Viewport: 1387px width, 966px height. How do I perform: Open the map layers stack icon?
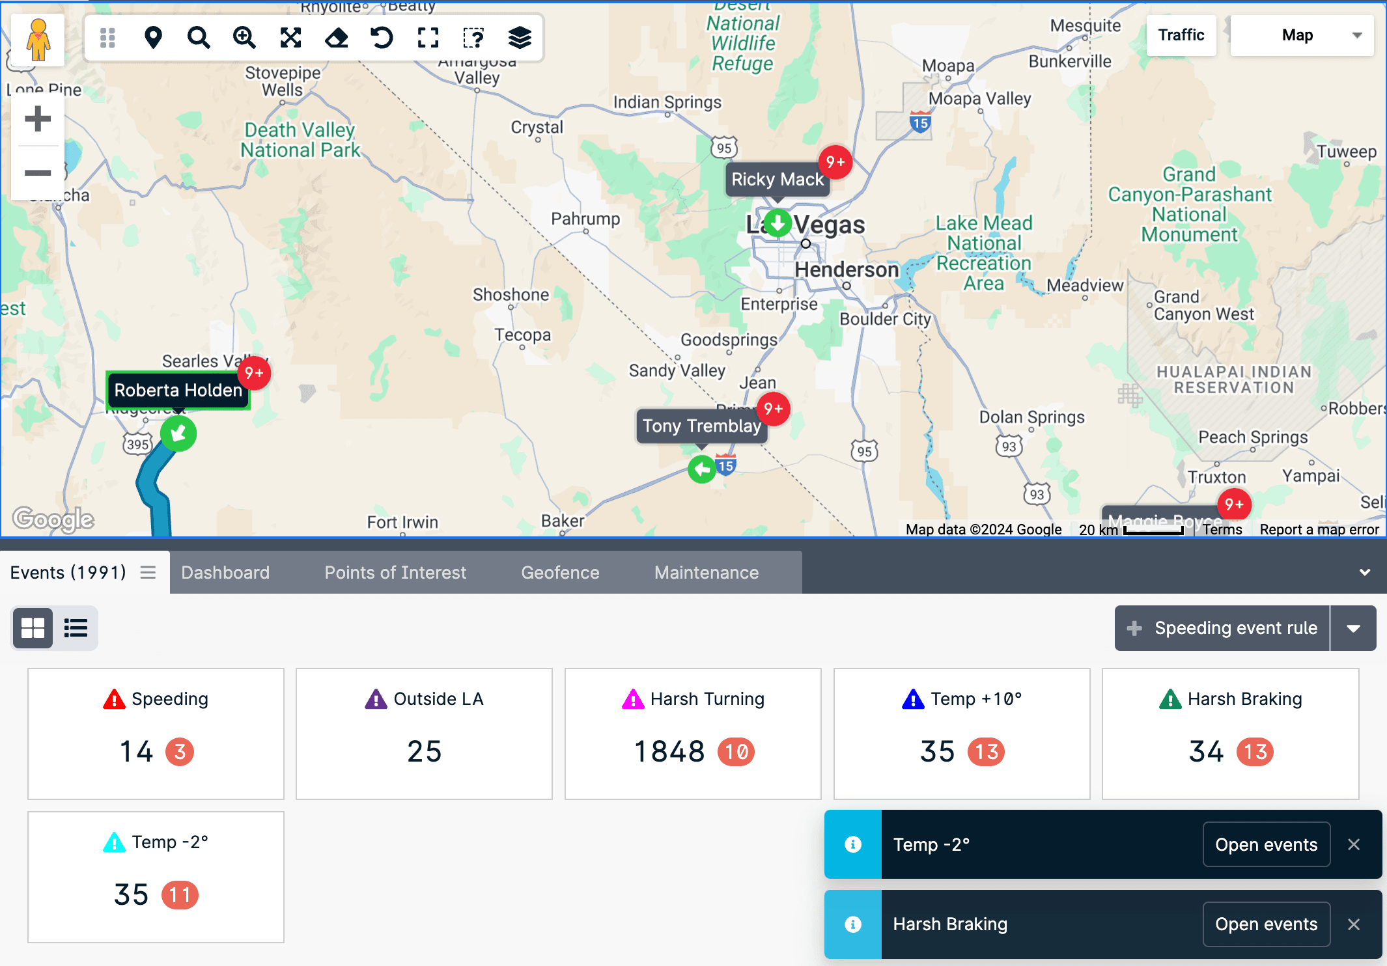pyautogui.click(x=520, y=38)
